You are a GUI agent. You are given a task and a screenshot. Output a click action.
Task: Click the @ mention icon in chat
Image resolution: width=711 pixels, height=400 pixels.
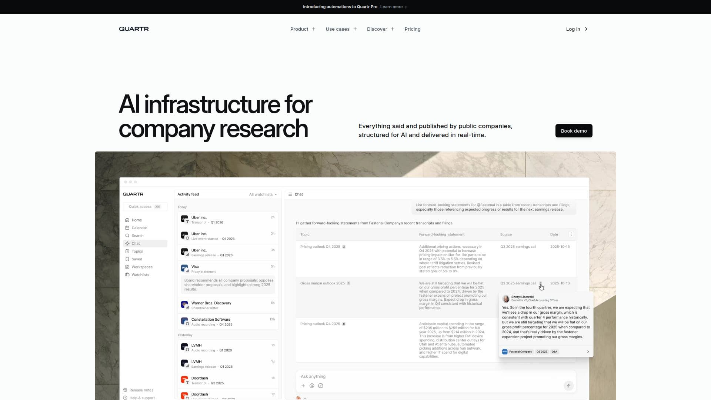312,386
